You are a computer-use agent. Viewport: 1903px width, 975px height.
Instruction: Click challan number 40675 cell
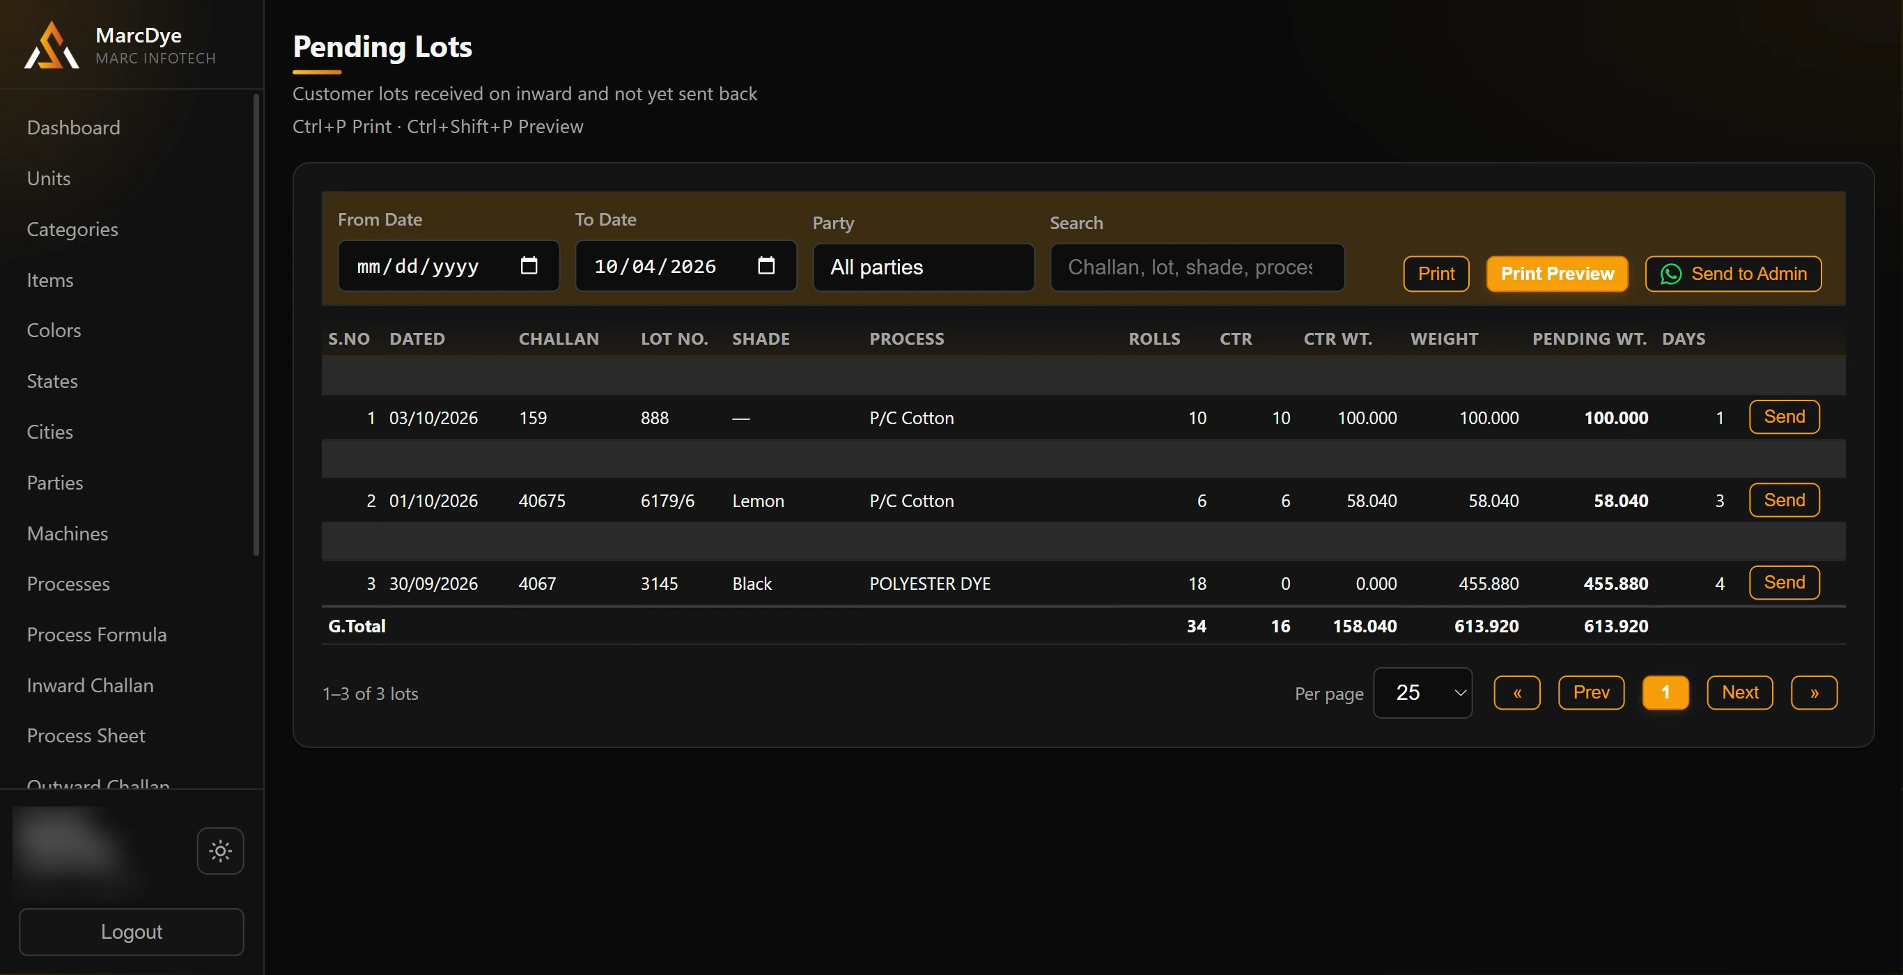pos(541,501)
